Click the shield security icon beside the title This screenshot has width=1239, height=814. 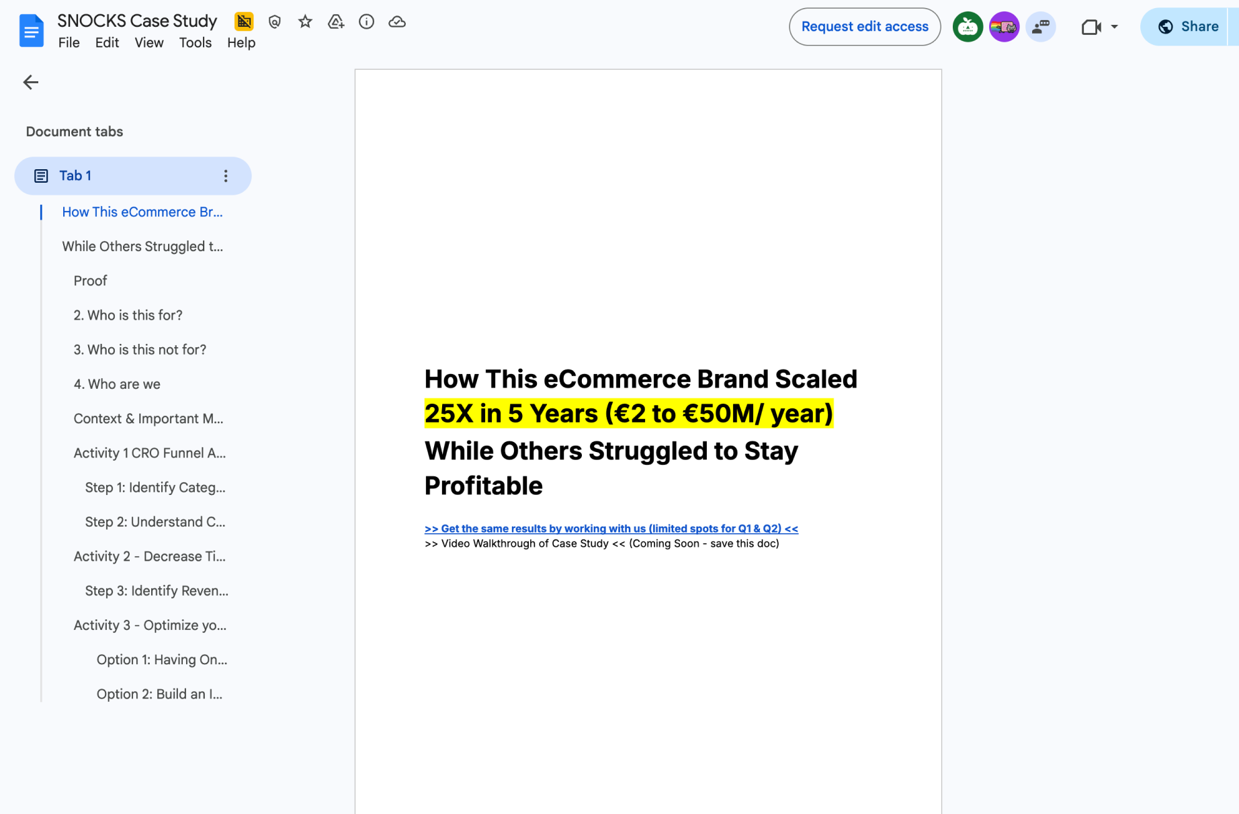coord(274,21)
